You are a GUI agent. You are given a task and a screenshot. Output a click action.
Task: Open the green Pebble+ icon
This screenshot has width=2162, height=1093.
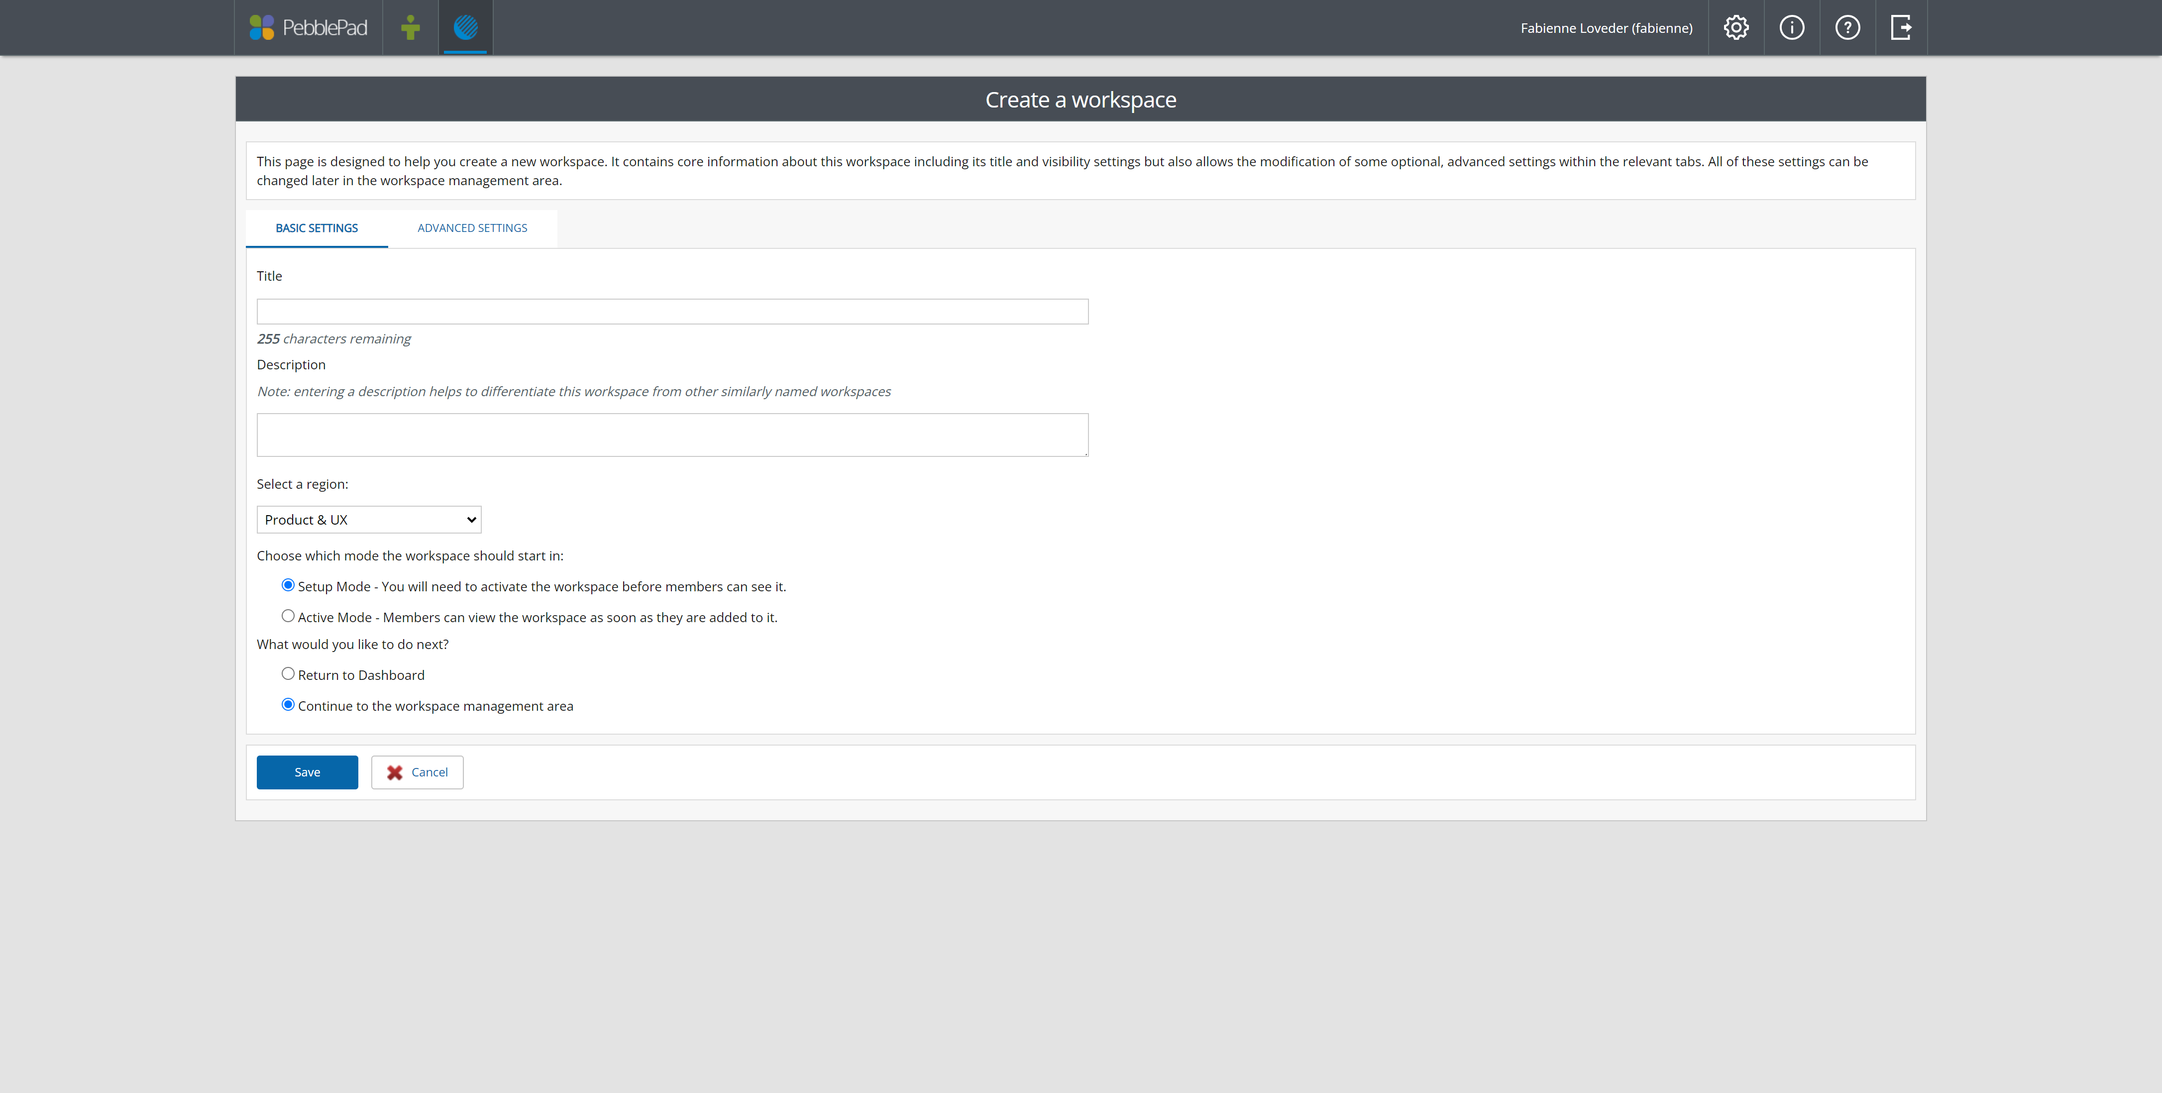point(411,28)
